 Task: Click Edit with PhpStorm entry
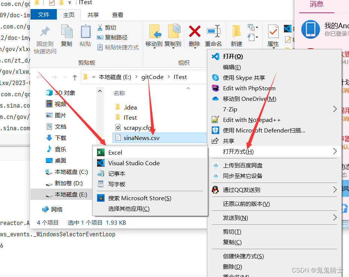[x=274, y=88]
